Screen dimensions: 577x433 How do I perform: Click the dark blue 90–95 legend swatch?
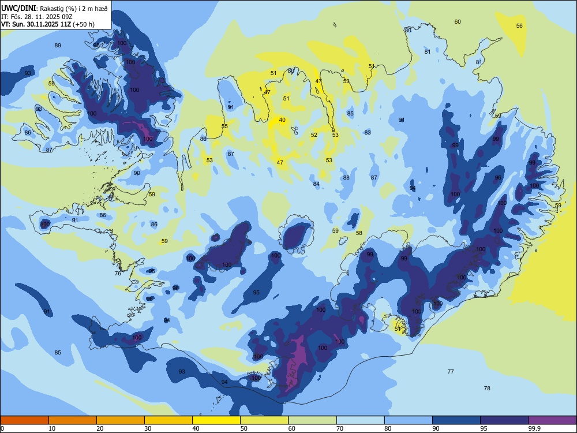tap(456, 420)
